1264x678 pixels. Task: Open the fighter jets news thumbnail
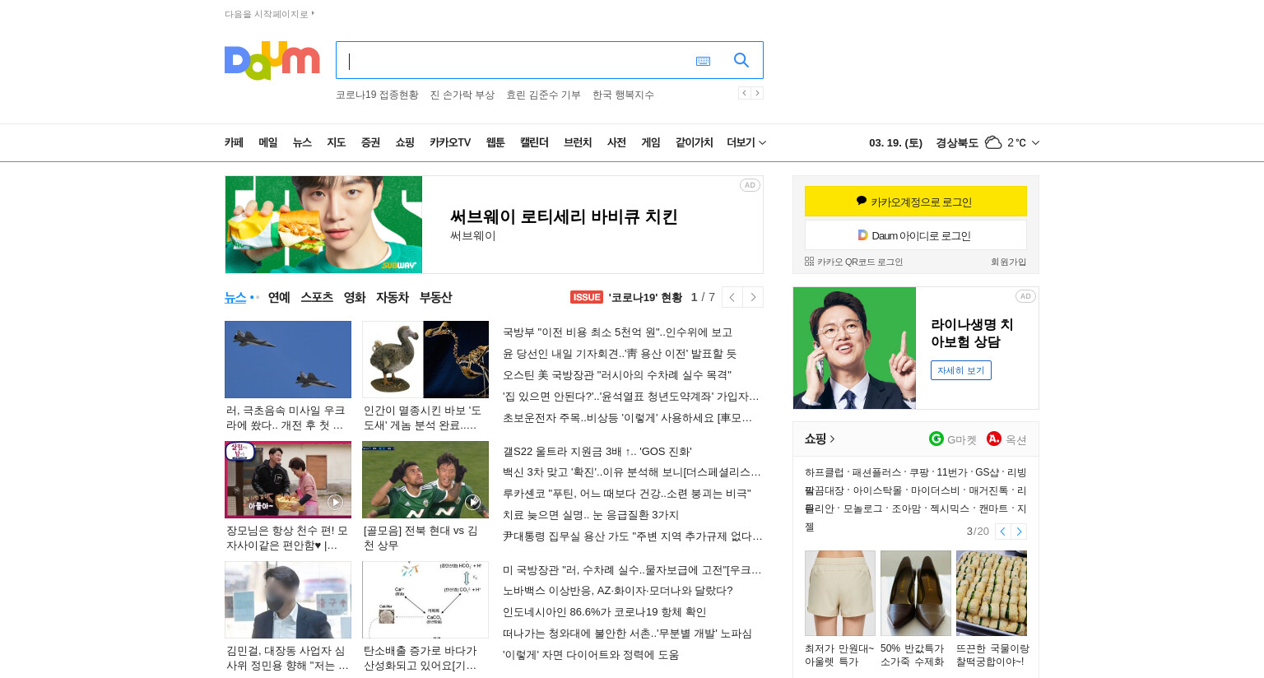(288, 360)
